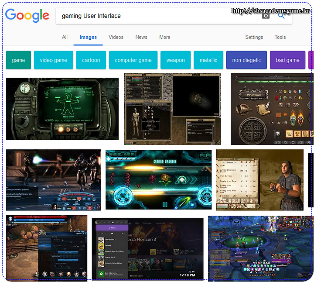The height and width of the screenshot is (282, 314).
Task: Choose the 'bad game' filter chip
Action: (287, 60)
